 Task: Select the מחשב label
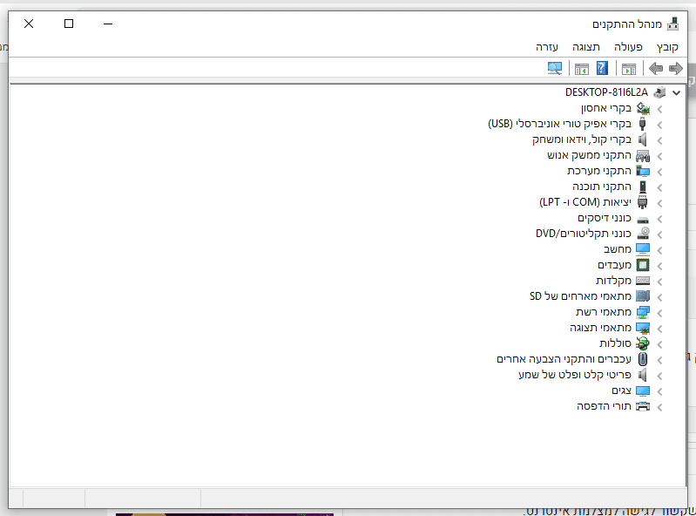(617, 249)
